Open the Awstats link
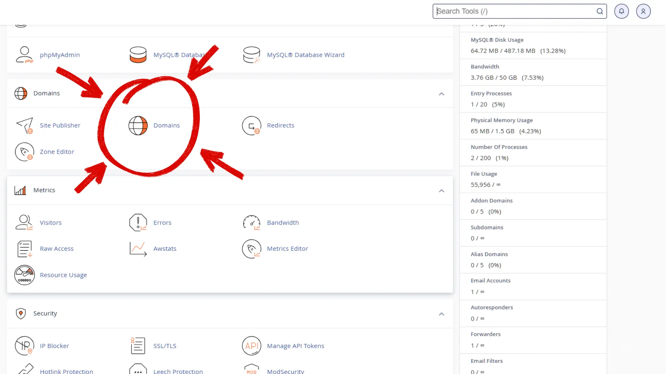Image resolution: width=666 pixels, height=374 pixels. click(165, 249)
